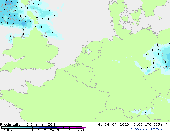Screen dimensions: 170x131
Task: Click the '20' legend label
Action: click(x=46, y=130)
